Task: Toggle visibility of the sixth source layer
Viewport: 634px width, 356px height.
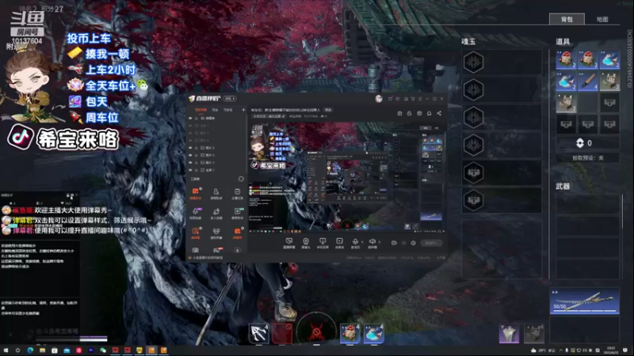Action: click(190, 155)
